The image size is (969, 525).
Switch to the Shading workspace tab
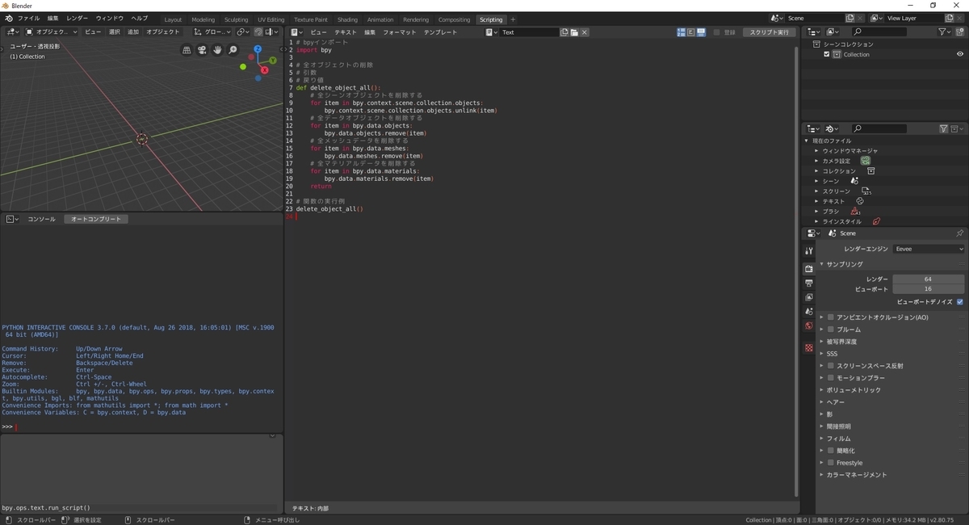[x=347, y=19]
